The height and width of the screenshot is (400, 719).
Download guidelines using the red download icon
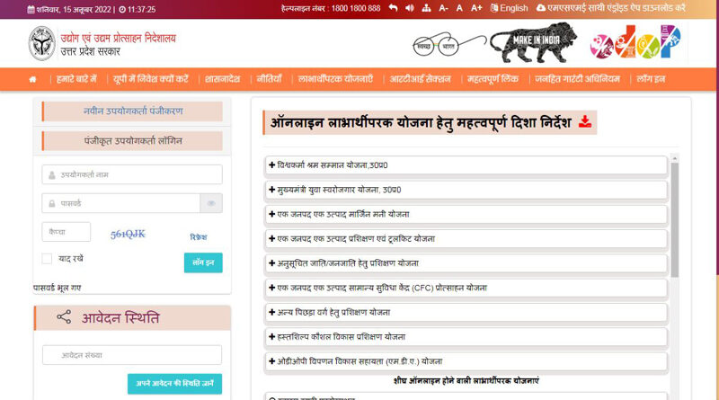point(584,121)
